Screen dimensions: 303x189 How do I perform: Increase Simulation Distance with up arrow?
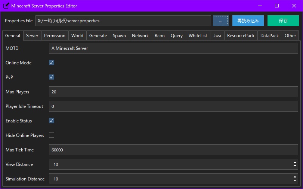(x=295, y=177)
